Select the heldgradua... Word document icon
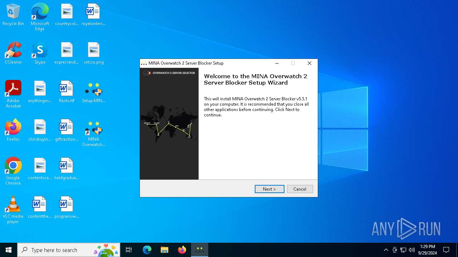The width and height of the screenshot is (458, 257). pyautogui.click(x=67, y=169)
